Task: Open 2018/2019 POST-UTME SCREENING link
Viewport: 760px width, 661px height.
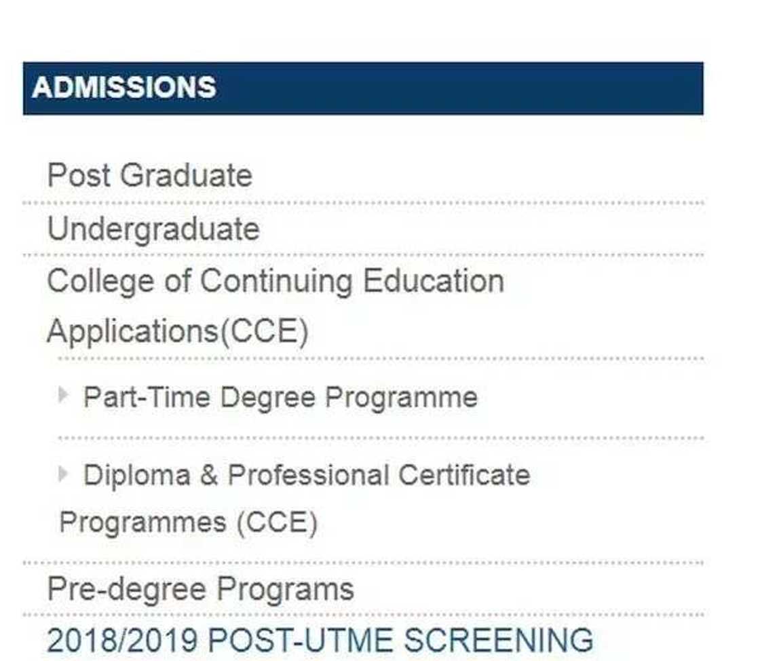Action: pos(320,641)
